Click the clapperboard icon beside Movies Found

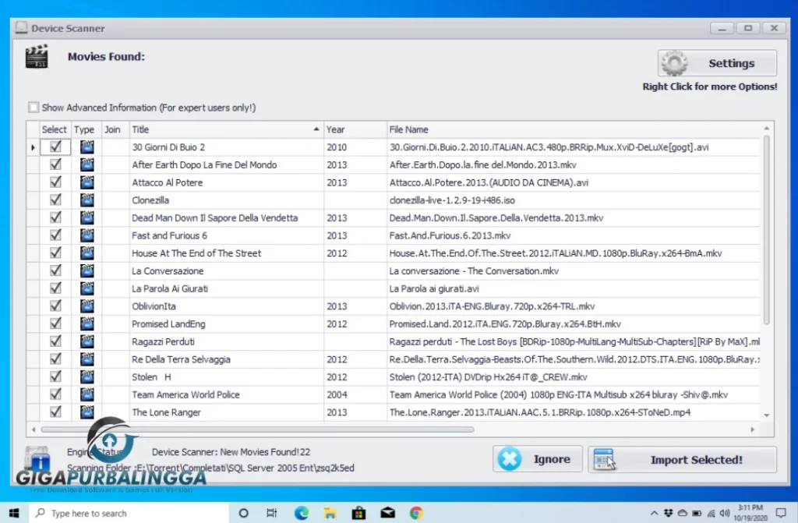(x=36, y=57)
